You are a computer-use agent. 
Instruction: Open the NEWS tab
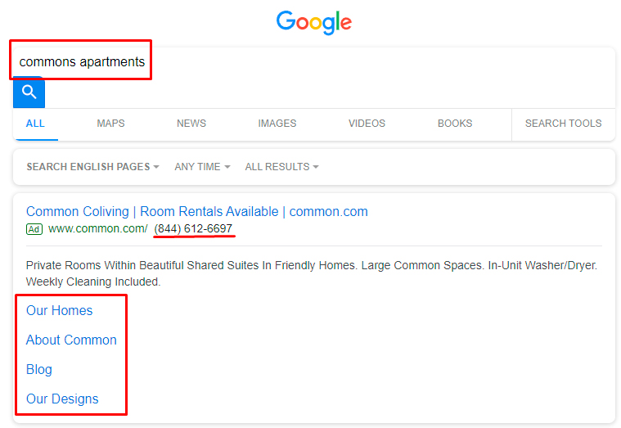tap(191, 124)
